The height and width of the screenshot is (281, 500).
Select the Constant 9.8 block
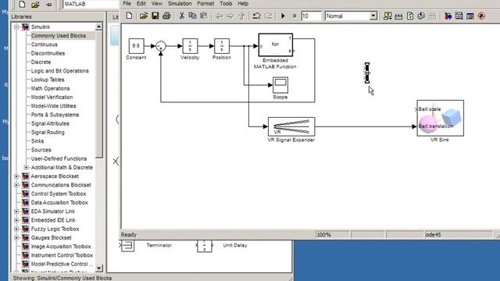[x=136, y=46]
